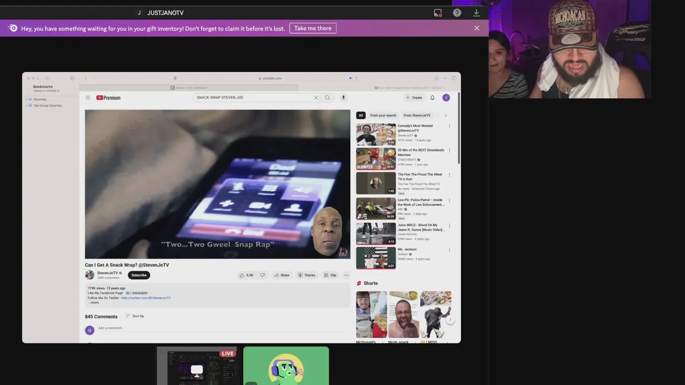Open the Safari share icon

click(436, 78)
